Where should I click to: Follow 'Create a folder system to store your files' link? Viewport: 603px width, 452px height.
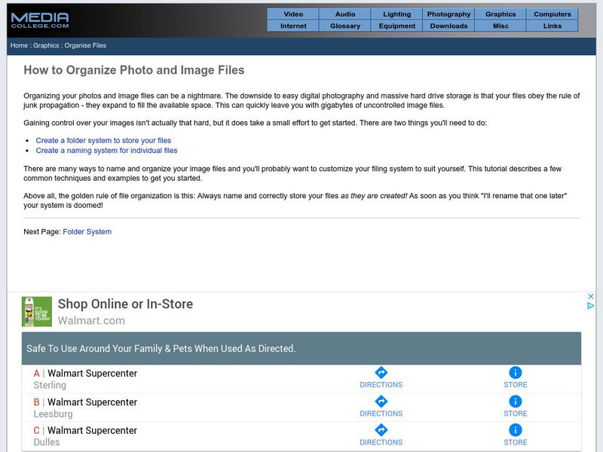[103, 140]
